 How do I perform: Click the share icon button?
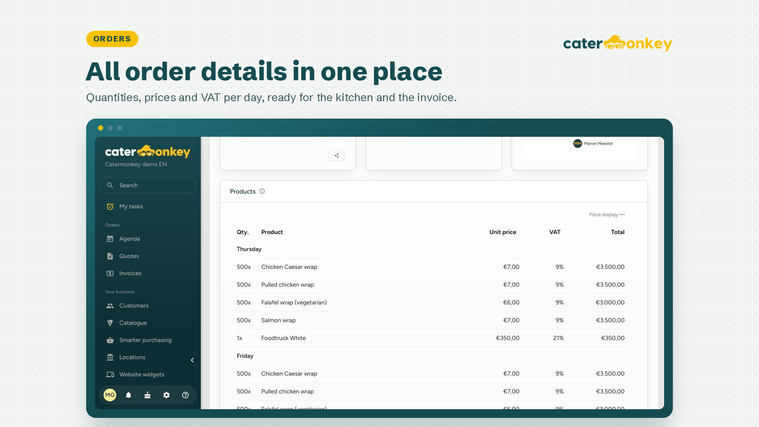pyautogui.click(x=336, y=156)
